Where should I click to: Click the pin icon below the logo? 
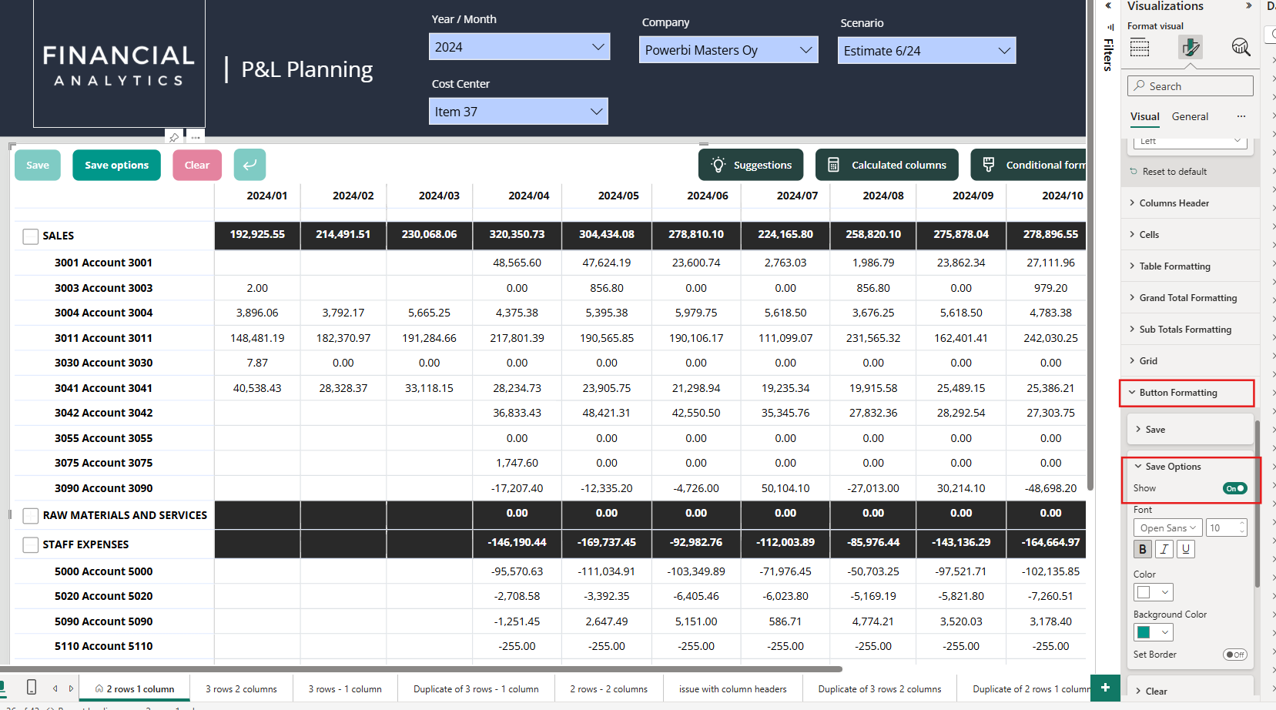[174, 137]
